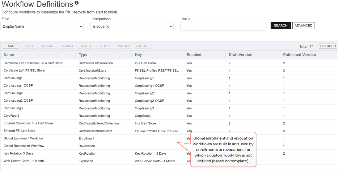Expand the Comparison dropdown
338x170 pixels.
coord(132,26)
